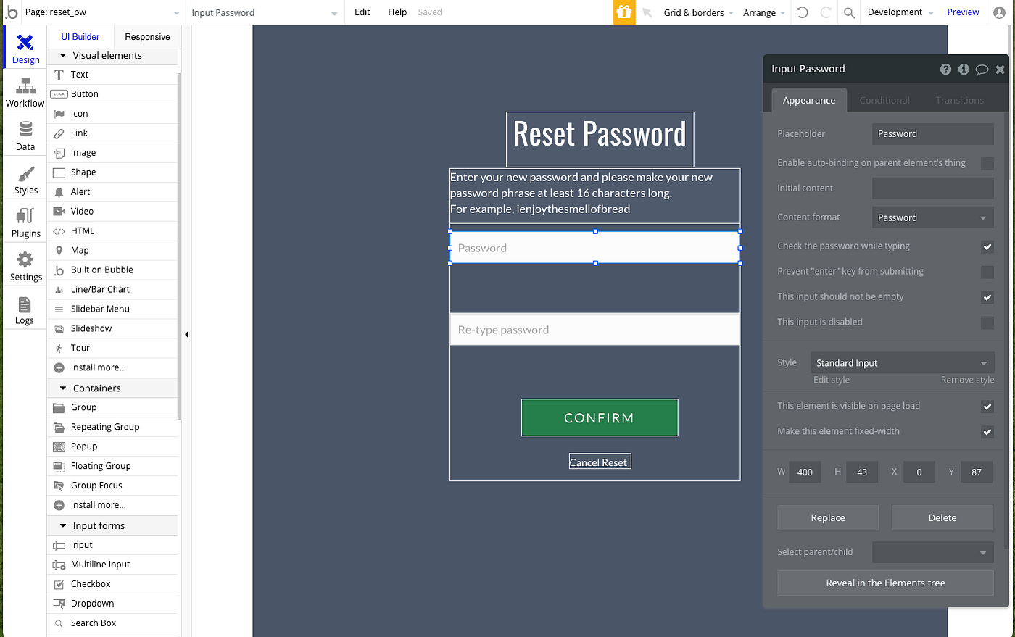Toggle Check the password while typing
1015x637 pixels.
pyautogui.click(x=987, y=247)
